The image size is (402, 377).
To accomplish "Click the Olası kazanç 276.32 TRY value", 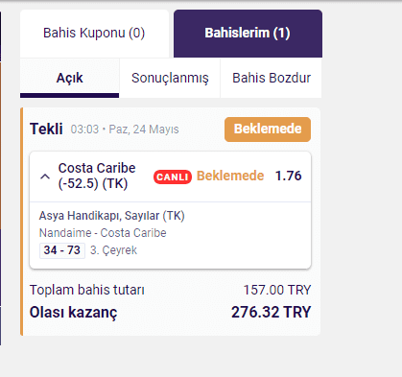I will pyautogui.click(x=271, y=312).
